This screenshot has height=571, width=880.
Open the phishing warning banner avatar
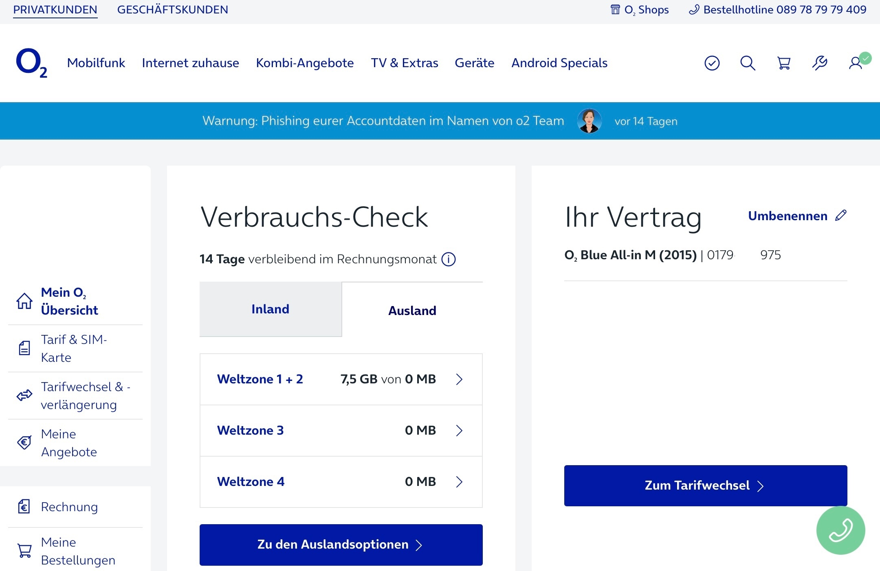pos(589,121)
